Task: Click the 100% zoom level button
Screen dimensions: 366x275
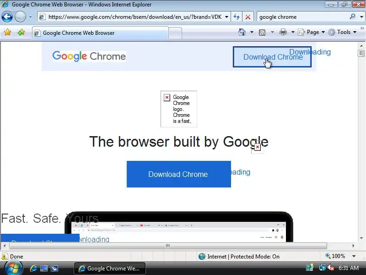Action: 335,256
